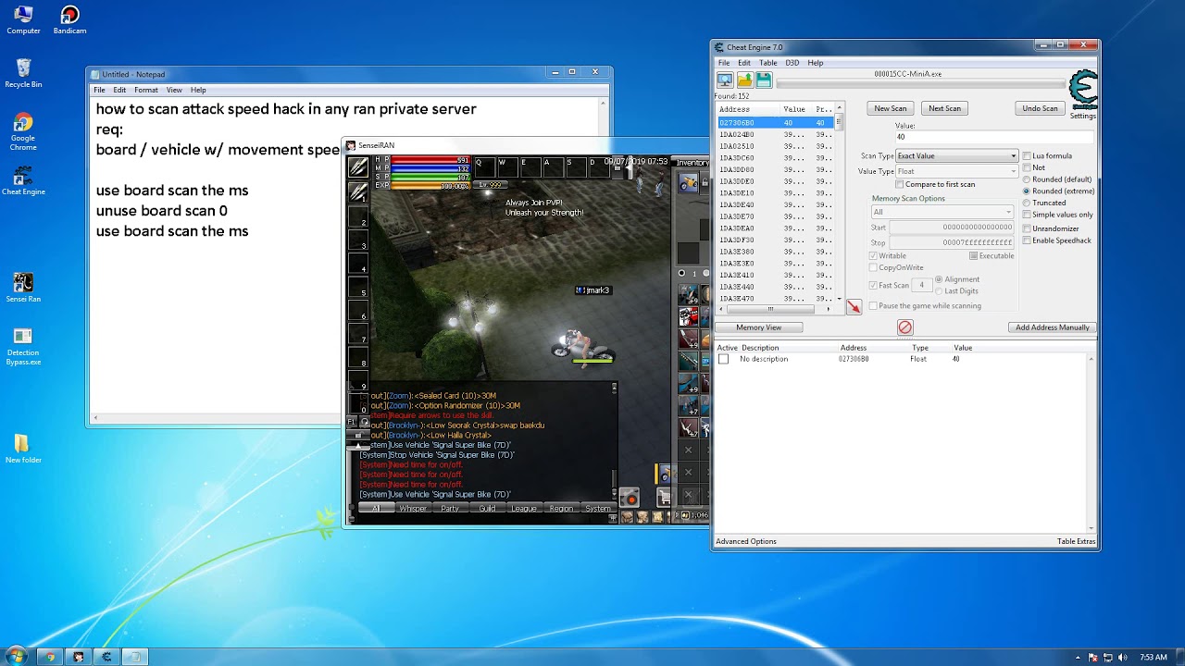Select the New folder desktop icon

click(23, 449)
